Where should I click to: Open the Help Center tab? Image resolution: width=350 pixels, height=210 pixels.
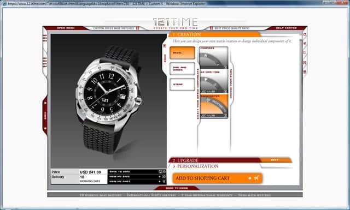(286, 28)
